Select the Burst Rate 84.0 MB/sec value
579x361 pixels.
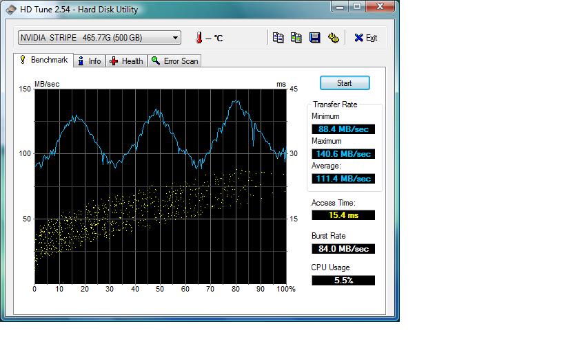pos(343,249)
